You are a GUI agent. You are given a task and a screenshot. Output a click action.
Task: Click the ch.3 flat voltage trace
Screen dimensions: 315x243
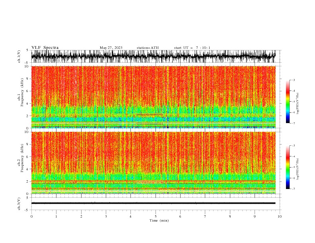coord(153,203)
